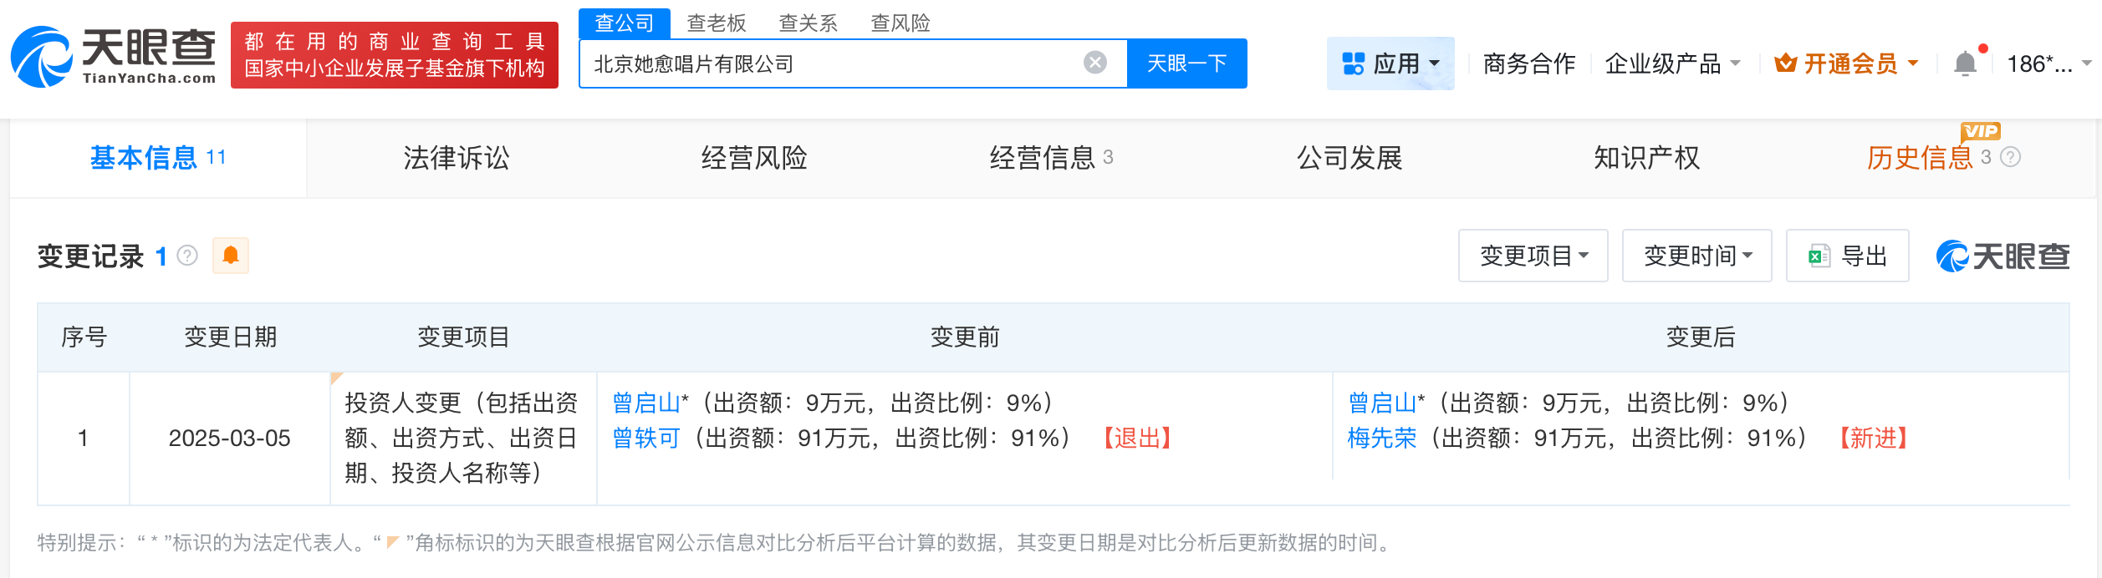
Task: Open the 变更项目 dropdown
Action: point(1533,256)
